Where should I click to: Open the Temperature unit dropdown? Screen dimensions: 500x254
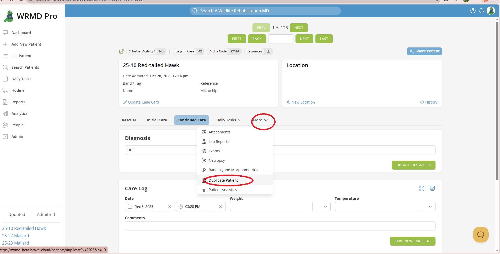pyautogui.click(x=430, y=207)
